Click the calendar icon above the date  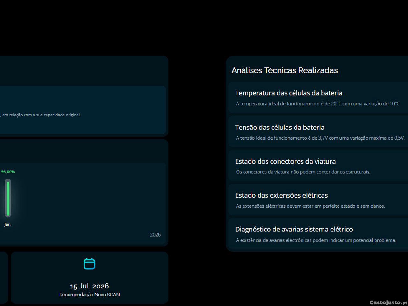(x=89, y=264)
